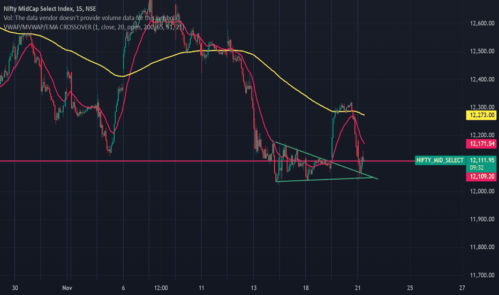Click the 25 date label on time axis

tap(410, 288)
